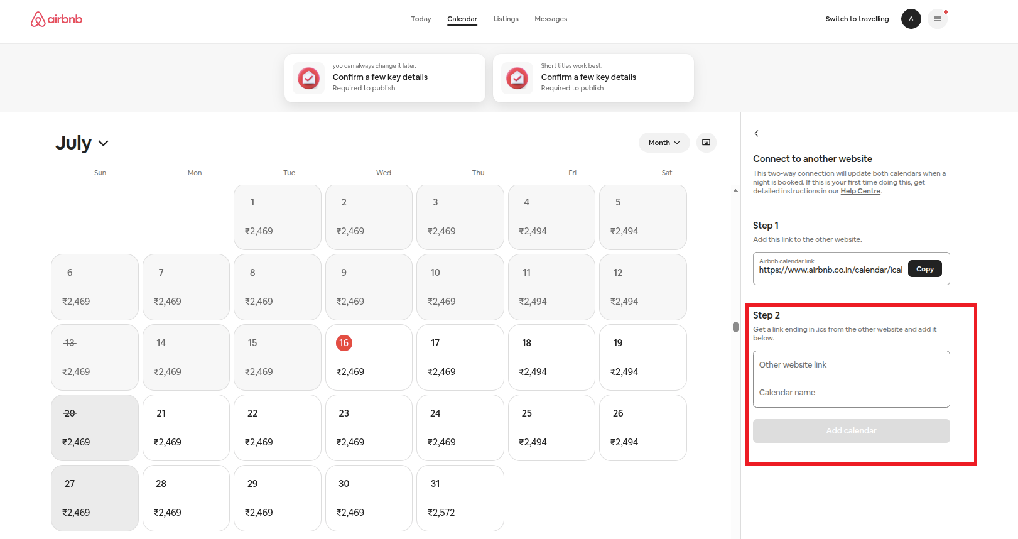Open the hamburger menu icon
The width and height of the screenshot is (1018, 539).
click(x=937, y=19)
